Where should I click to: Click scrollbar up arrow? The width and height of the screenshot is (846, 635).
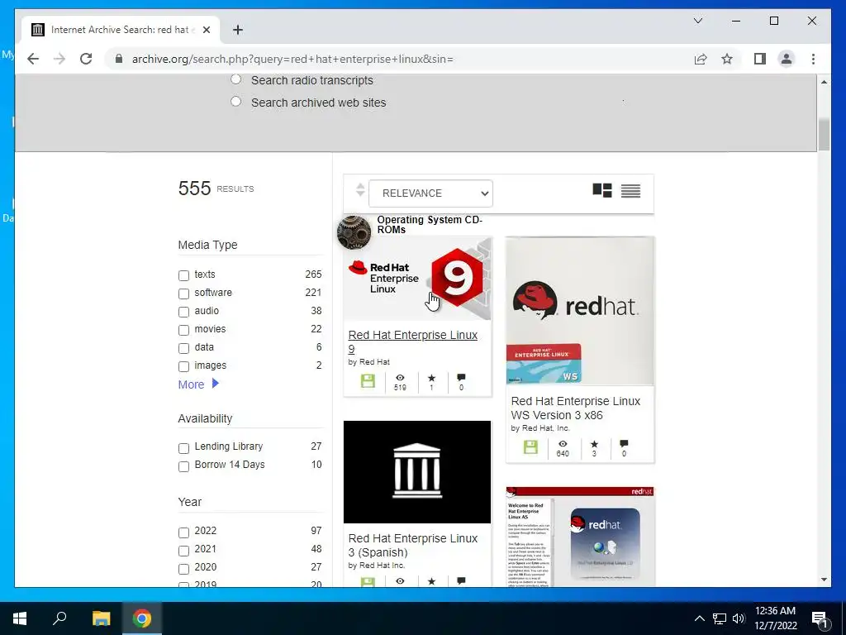(824, 82)
